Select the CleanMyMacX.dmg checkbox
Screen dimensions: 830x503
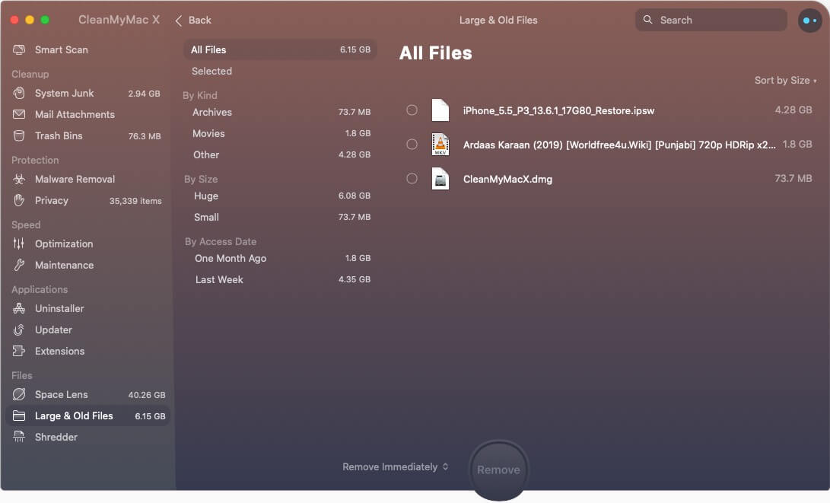pyautogui.click(x=412, y=178)
